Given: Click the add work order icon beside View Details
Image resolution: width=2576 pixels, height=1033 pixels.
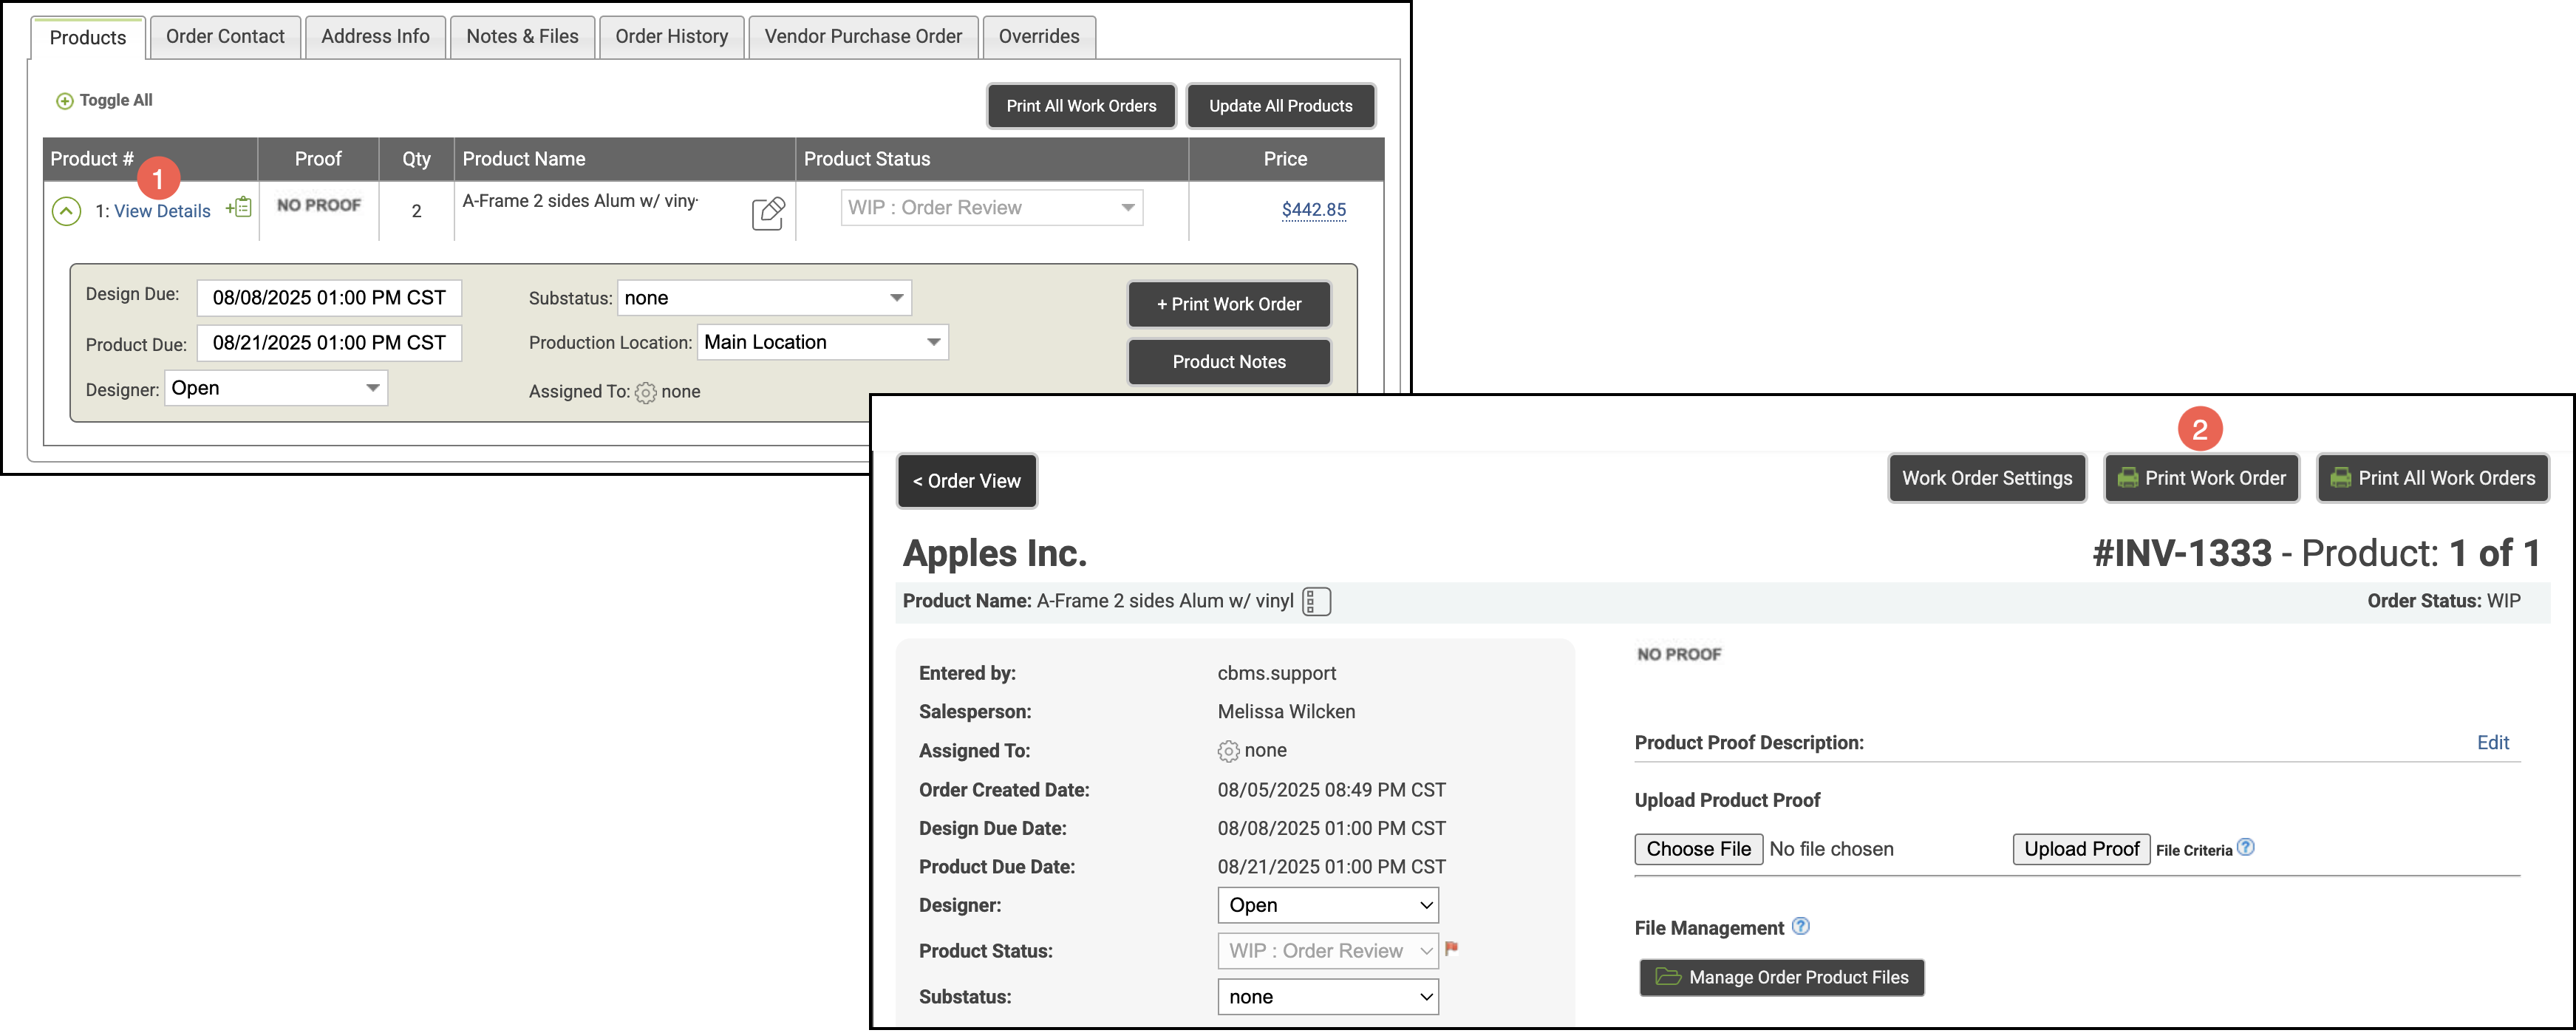Looking at the screenshot, I should 239,207.
